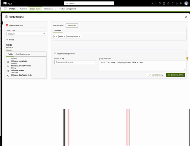Click the Plinqx logo in header
The width and height of the screenshot is (190, 146).
pos(8,3)
